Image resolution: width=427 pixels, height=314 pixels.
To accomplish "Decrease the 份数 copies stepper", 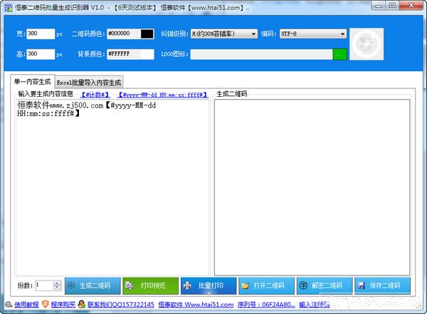I will click(x=57, y=288).
